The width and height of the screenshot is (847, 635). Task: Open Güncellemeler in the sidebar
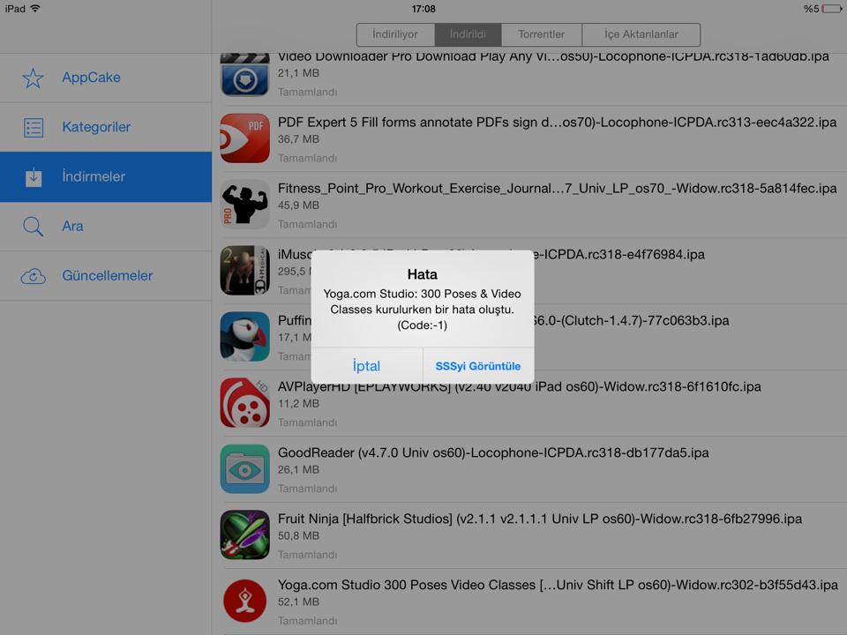pyautogui.click(x=106, y=276)
